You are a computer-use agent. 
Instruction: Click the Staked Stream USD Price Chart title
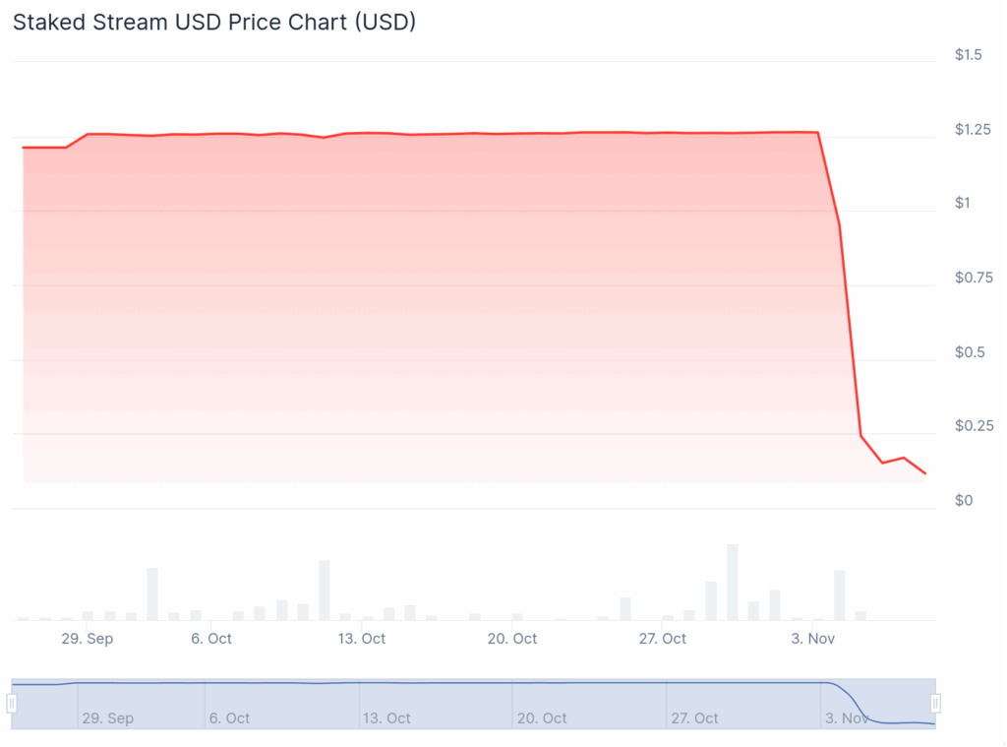click(x=214, y=23)
